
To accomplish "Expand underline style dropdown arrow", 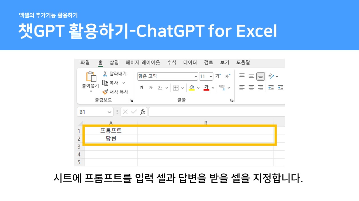I will coord(166,88).
